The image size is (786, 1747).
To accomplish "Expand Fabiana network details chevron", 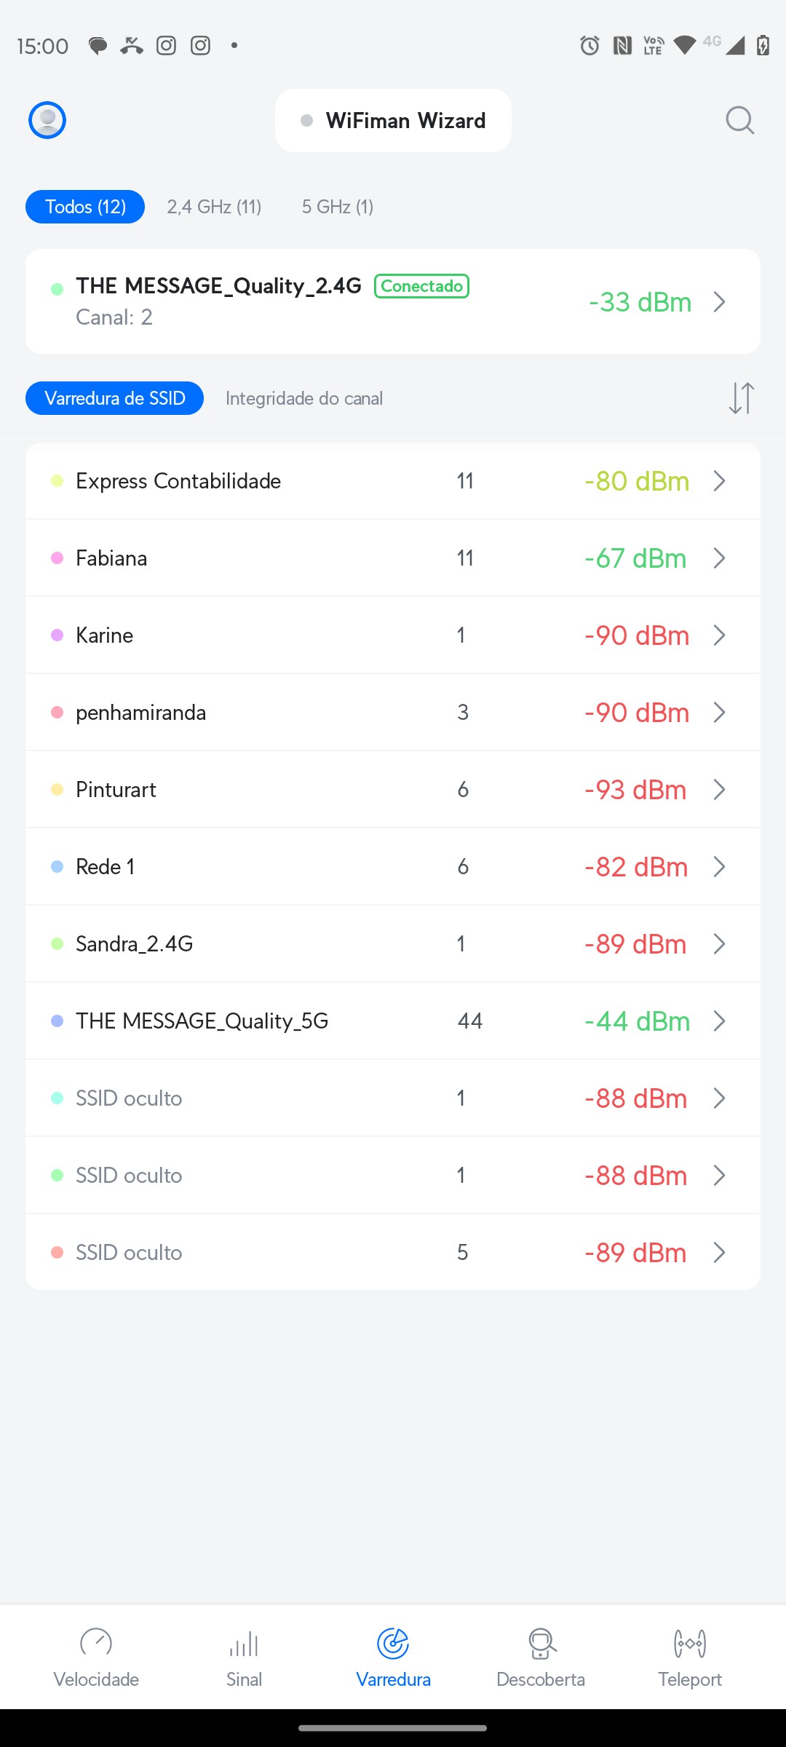I will [719, 558].
